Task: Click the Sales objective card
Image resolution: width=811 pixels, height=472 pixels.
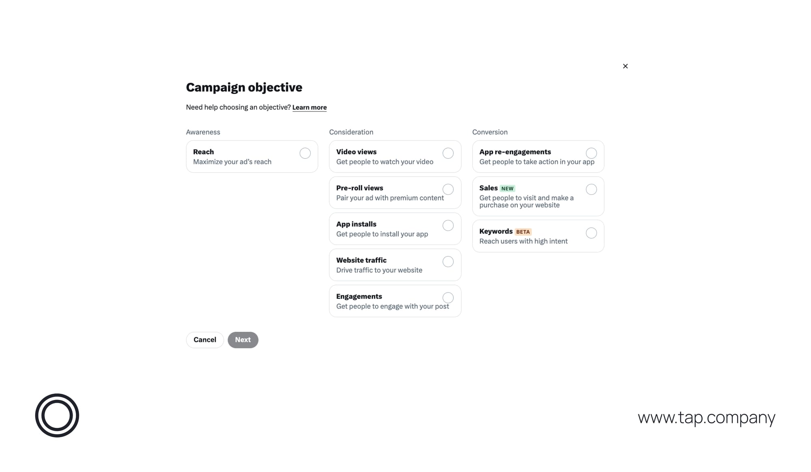Action: point(538,196)
